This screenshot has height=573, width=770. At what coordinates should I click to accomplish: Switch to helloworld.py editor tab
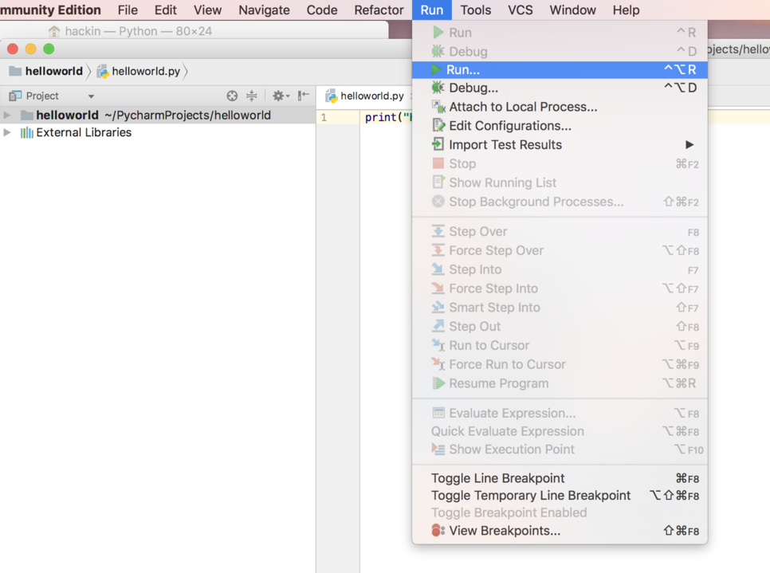366,96
